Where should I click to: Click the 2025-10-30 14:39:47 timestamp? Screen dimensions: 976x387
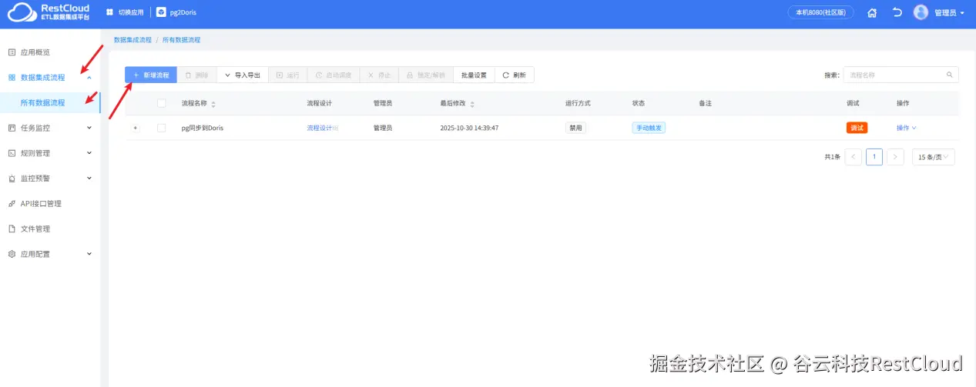pyautogui.click(x=469, y=128)
